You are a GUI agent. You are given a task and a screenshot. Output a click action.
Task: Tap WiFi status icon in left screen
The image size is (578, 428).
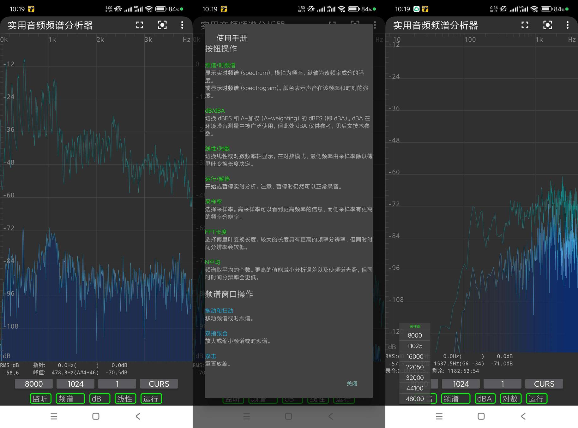149,9
